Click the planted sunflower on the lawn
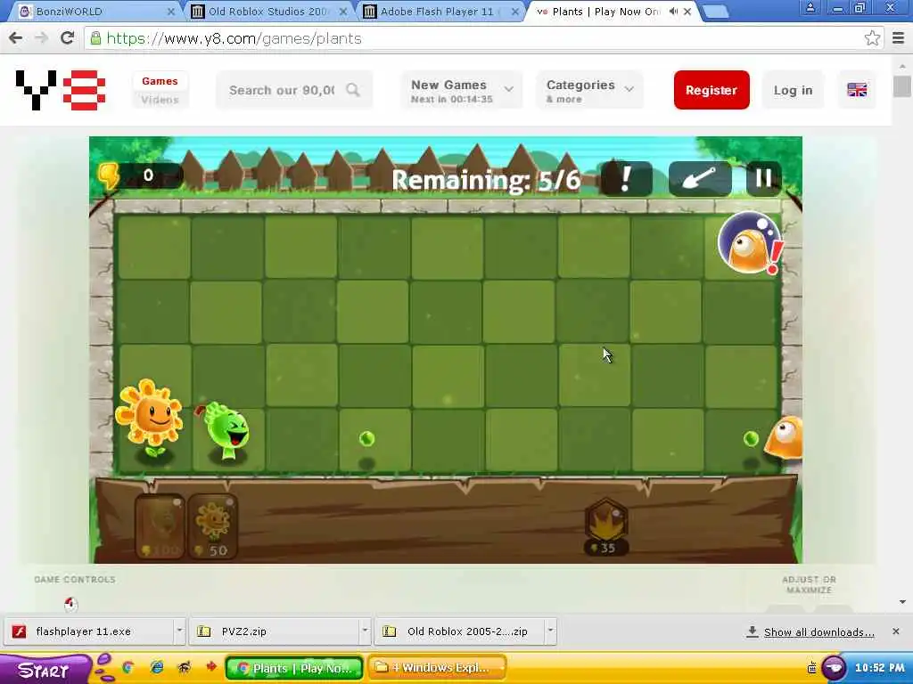Image resolution: width=913 pixels, height=684 pixels. [x=150, y=419]
